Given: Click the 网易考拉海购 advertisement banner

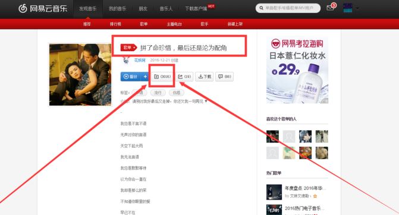Looking at the screenshot, I should [x=297, y=70].
